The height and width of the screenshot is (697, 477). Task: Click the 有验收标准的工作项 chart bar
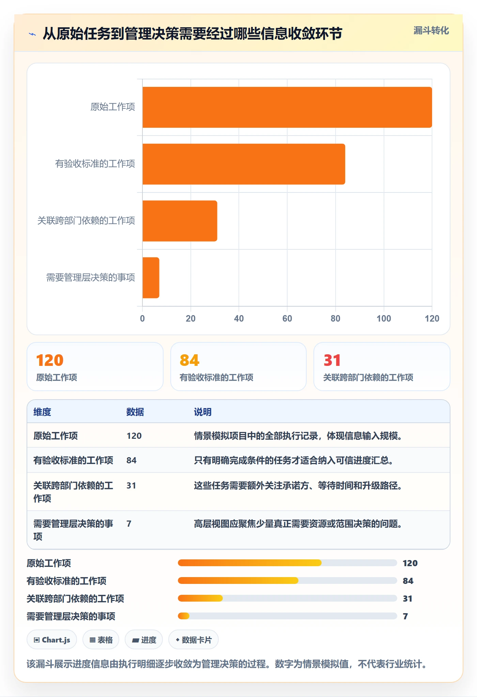click(244, 164)
